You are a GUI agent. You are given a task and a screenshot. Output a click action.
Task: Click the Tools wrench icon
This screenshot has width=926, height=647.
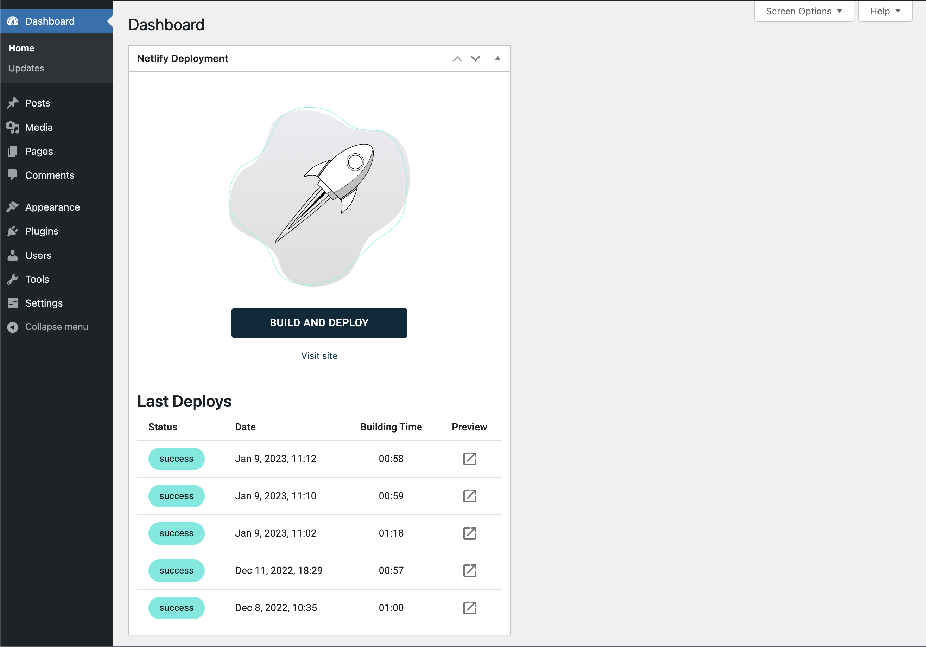coord(13,279)
